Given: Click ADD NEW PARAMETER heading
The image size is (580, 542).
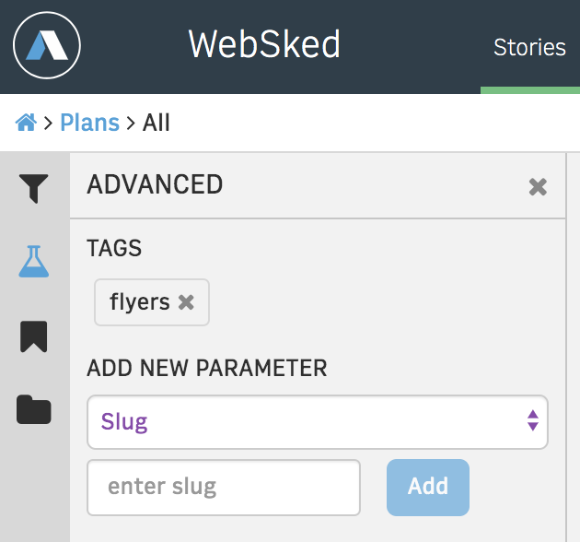Looking at the screenshot, I should (207, 368).
